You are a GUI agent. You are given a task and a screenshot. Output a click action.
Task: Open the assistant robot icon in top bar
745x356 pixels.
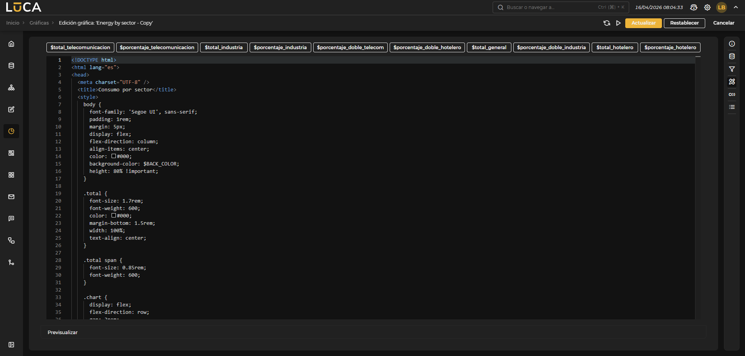point(694,7)
